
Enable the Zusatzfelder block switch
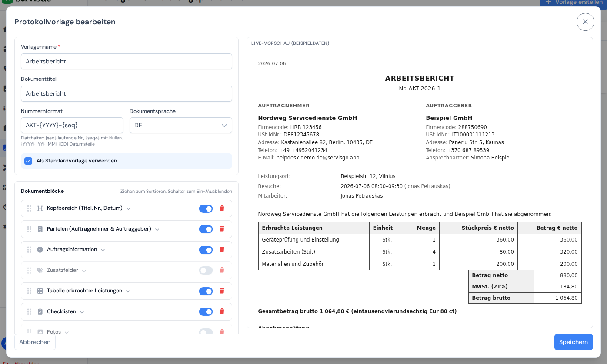coord(206,270)
